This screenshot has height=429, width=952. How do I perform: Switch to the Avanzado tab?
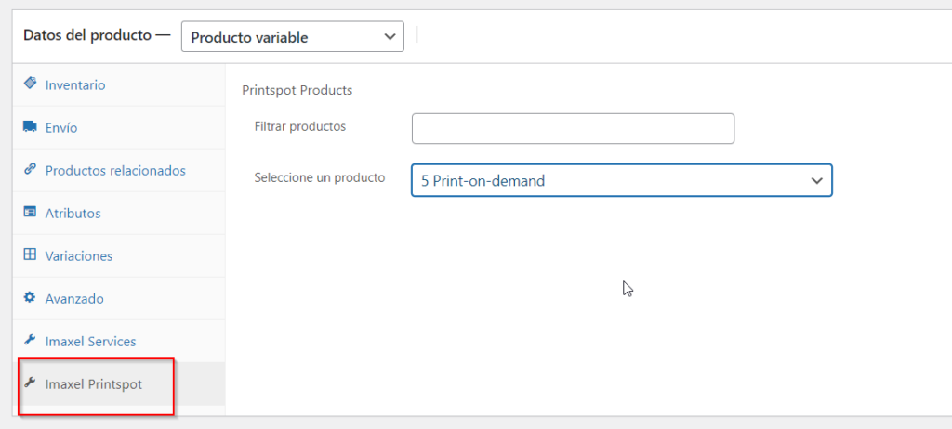tap(119, 299)
